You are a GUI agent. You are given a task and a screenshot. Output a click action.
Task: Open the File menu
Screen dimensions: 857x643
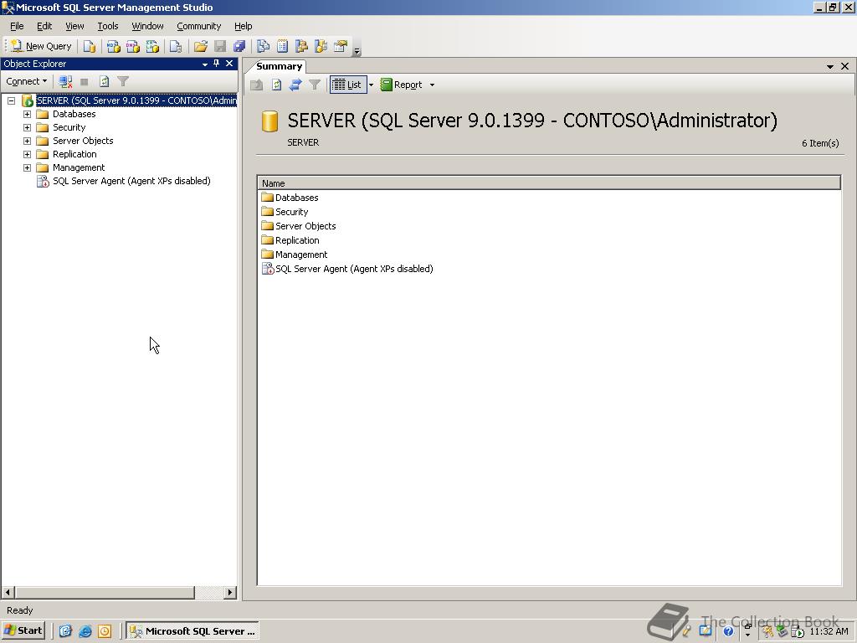click(x=17, y=26)
